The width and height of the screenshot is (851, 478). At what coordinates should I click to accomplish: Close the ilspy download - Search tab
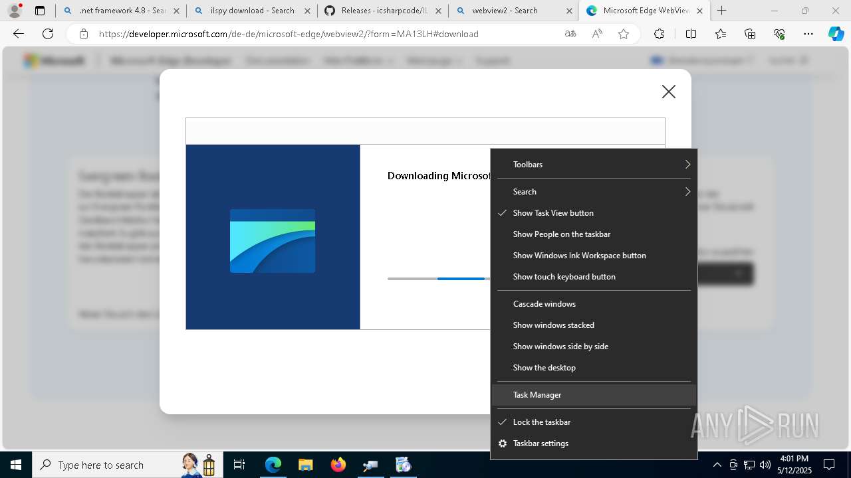[x=306, y=11]
